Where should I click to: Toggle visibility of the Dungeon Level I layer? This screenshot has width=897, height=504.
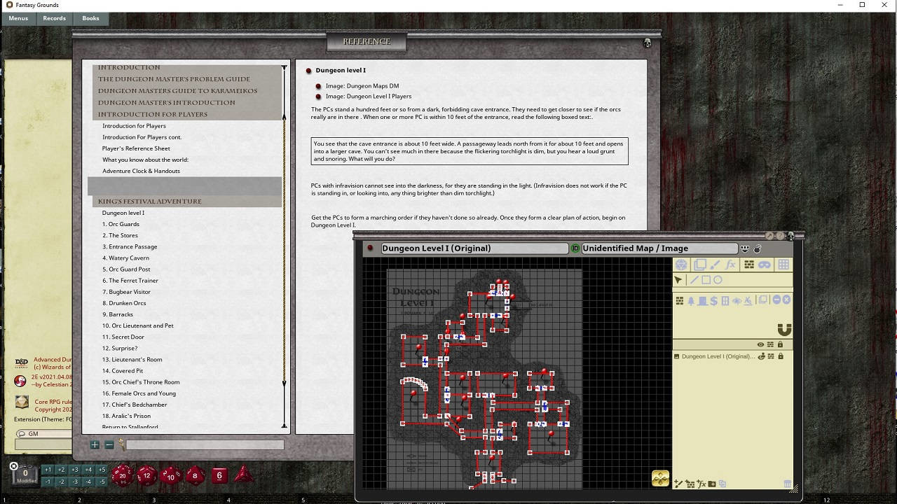pyautogui.click(x=761, y=356)
